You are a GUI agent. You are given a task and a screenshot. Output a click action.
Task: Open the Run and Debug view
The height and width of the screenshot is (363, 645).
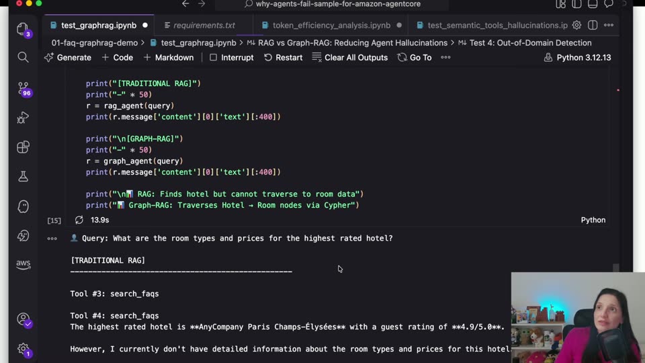click(23, 118)
